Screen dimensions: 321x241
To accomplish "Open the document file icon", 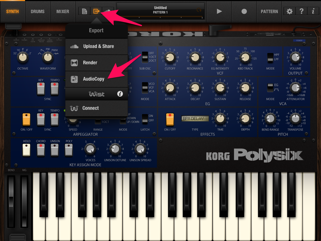I will [84, 11].
